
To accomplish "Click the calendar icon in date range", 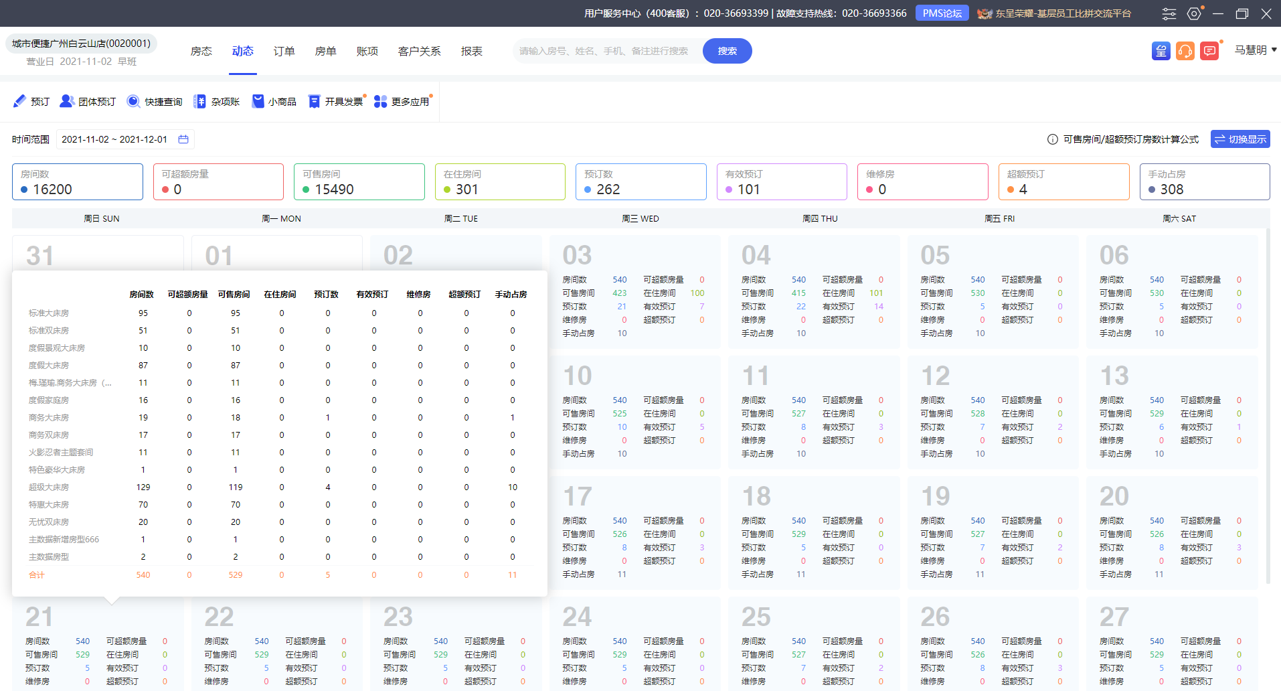I will click(183, 139).
